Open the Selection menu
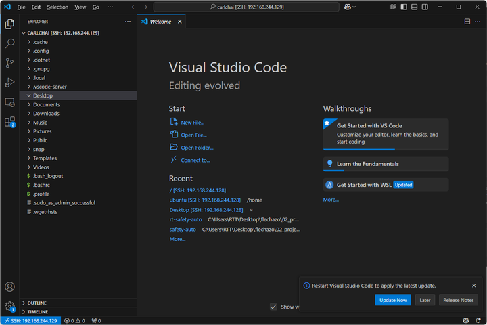This screenshot has height=325, width=487. click(x=57, y=7)
